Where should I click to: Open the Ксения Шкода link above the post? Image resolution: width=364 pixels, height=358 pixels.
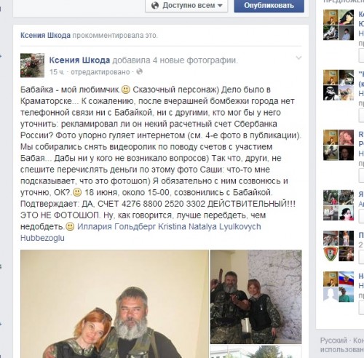click(45, 36)
